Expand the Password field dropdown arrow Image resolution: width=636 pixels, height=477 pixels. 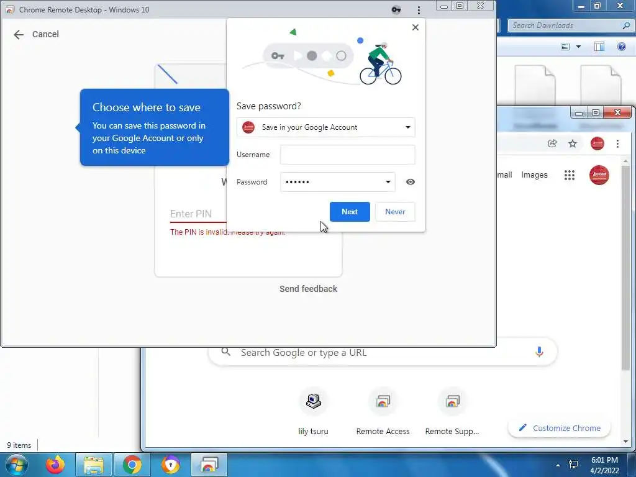(388, 182)
